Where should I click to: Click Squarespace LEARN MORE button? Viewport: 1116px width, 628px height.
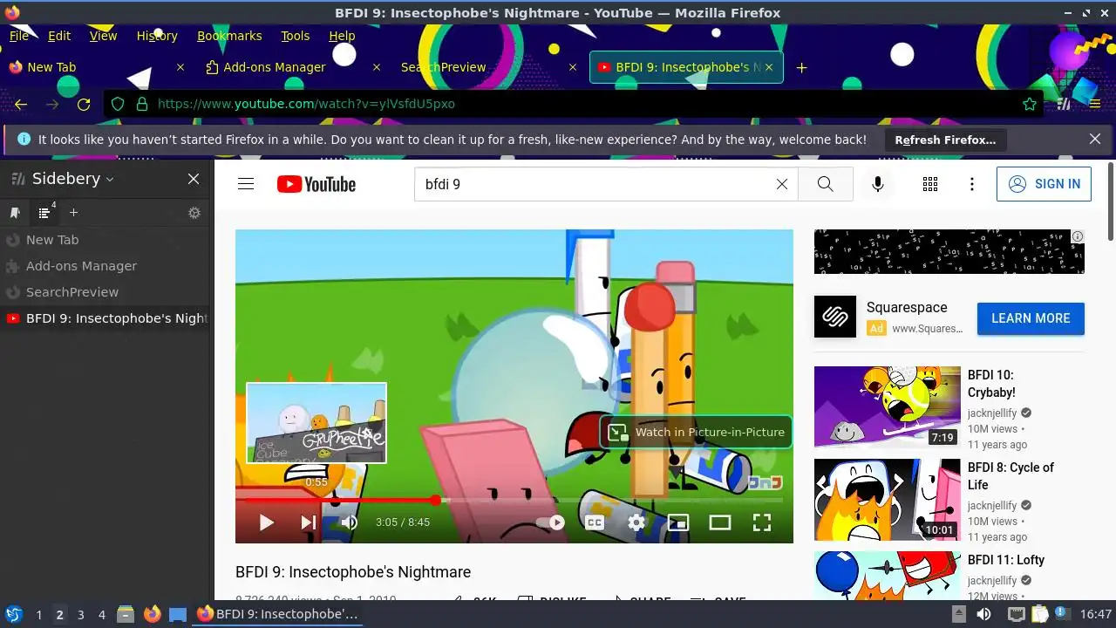[1031, 318]
